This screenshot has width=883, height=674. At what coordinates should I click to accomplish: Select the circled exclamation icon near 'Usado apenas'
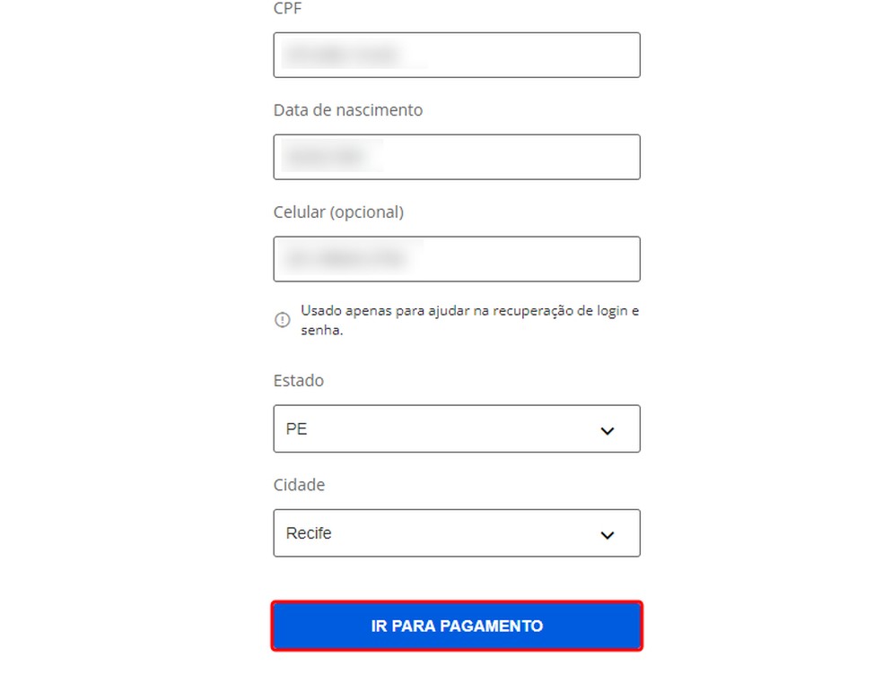pos(283,319)
